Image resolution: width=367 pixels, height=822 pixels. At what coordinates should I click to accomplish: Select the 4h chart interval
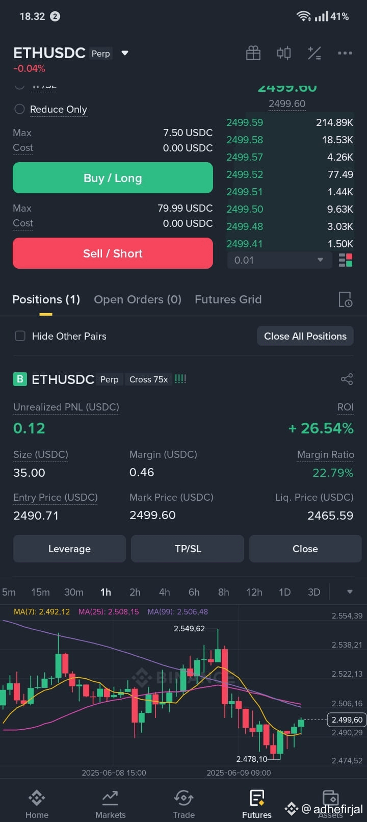click(164, 592)
